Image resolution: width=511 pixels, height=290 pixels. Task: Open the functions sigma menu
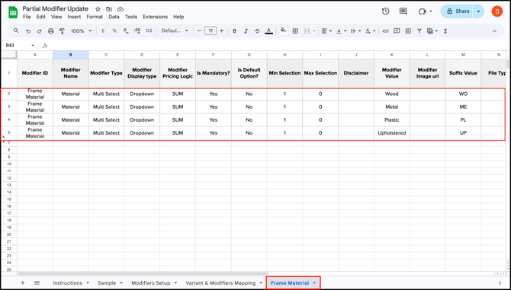point(445,31)
